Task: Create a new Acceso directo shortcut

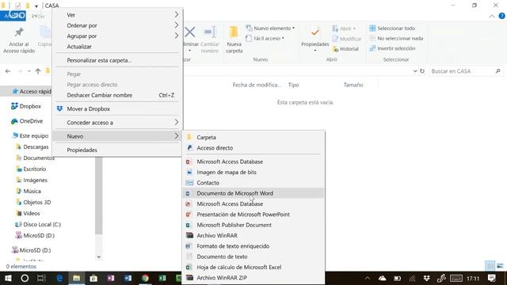Action: [253, 148]
